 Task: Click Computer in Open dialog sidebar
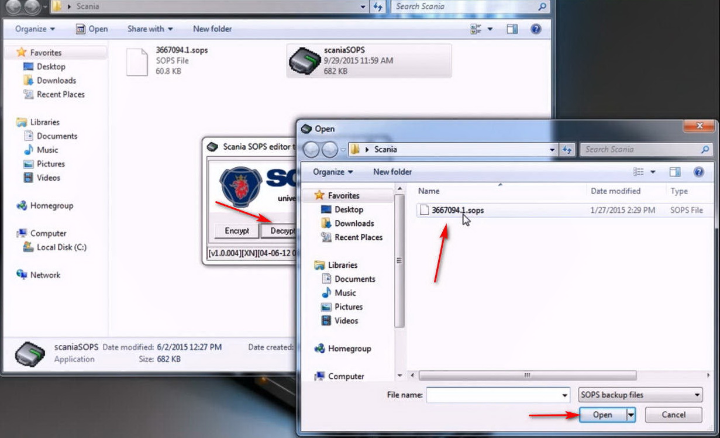346,376
